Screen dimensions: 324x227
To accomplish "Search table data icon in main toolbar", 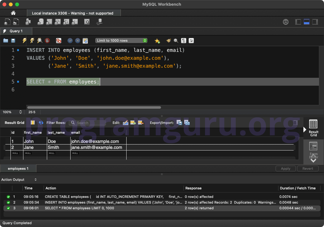I will pos(87,22).
